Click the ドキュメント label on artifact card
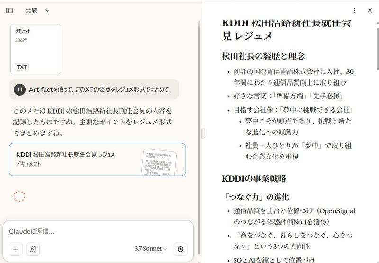 tap(28, 164)
